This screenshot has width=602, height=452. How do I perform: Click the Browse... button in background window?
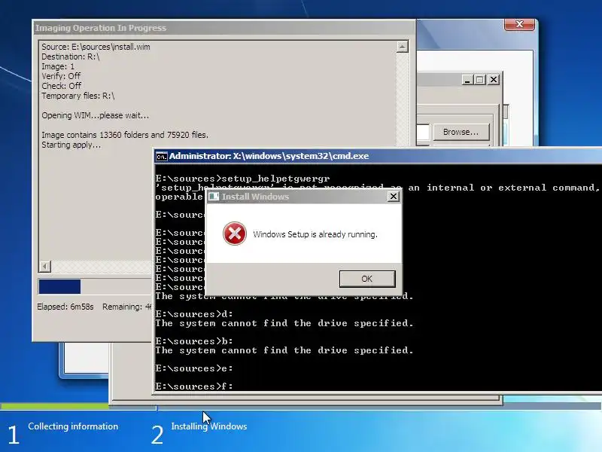(461, 132)
